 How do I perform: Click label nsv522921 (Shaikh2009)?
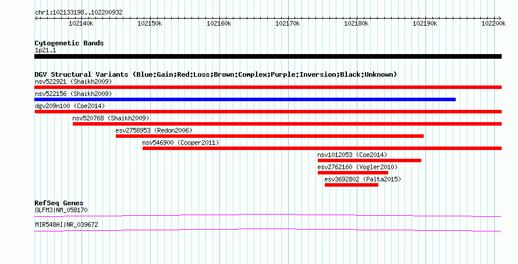(x=73, y=81)
